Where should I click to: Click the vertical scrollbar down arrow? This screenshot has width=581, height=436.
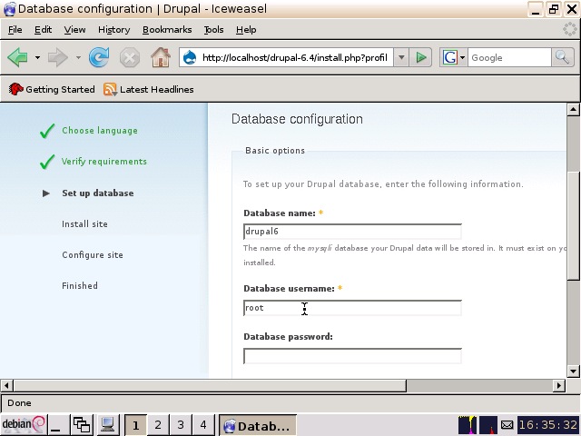(x=573, y=371)
